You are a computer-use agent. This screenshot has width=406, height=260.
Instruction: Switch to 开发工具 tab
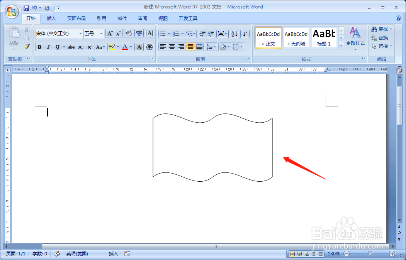[x=188, y=19]
